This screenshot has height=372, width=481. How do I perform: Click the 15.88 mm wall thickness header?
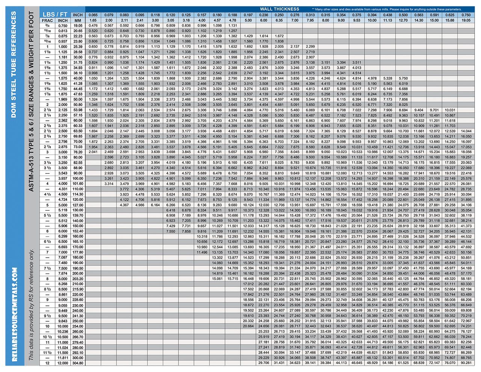(450, 20)
